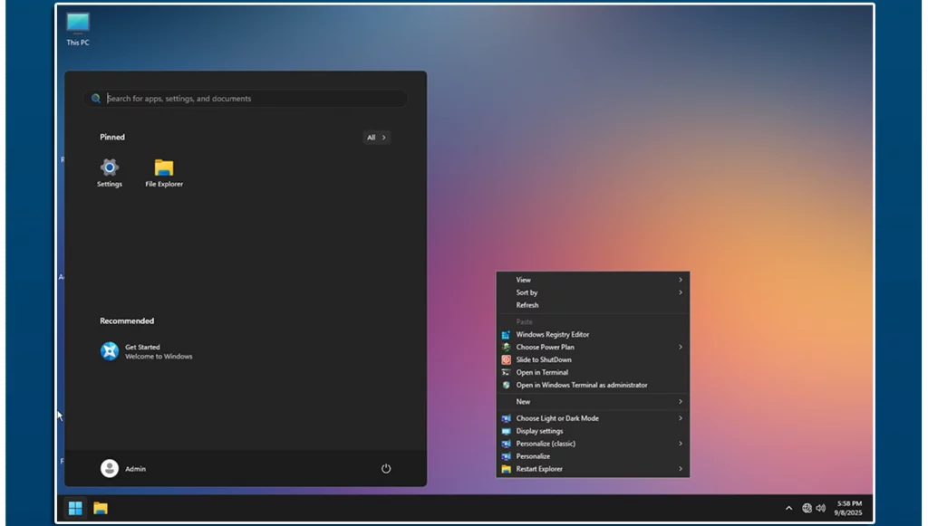Image resolution: width=928 pixels, height=526 pixels.
Task: Click the network globe icon in tray
Action: (807, 508)
